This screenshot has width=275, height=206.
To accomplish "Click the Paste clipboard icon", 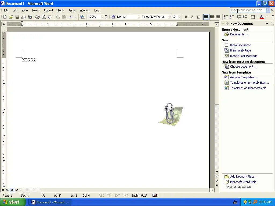I will (64, 17).
